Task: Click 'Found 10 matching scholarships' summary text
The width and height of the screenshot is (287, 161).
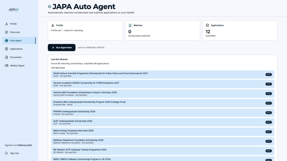Action: click(x=80, y=64)
